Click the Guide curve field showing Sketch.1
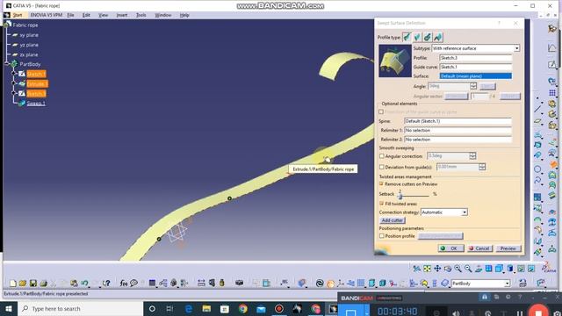562x316 pixels. pos(476,67)
